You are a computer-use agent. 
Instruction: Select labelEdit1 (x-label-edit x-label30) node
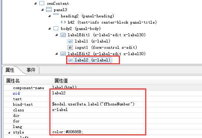107,35
